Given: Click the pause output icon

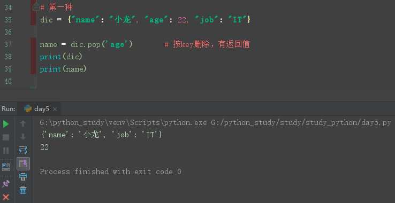Looking at the screenshot, I should [x=6, y=151].
